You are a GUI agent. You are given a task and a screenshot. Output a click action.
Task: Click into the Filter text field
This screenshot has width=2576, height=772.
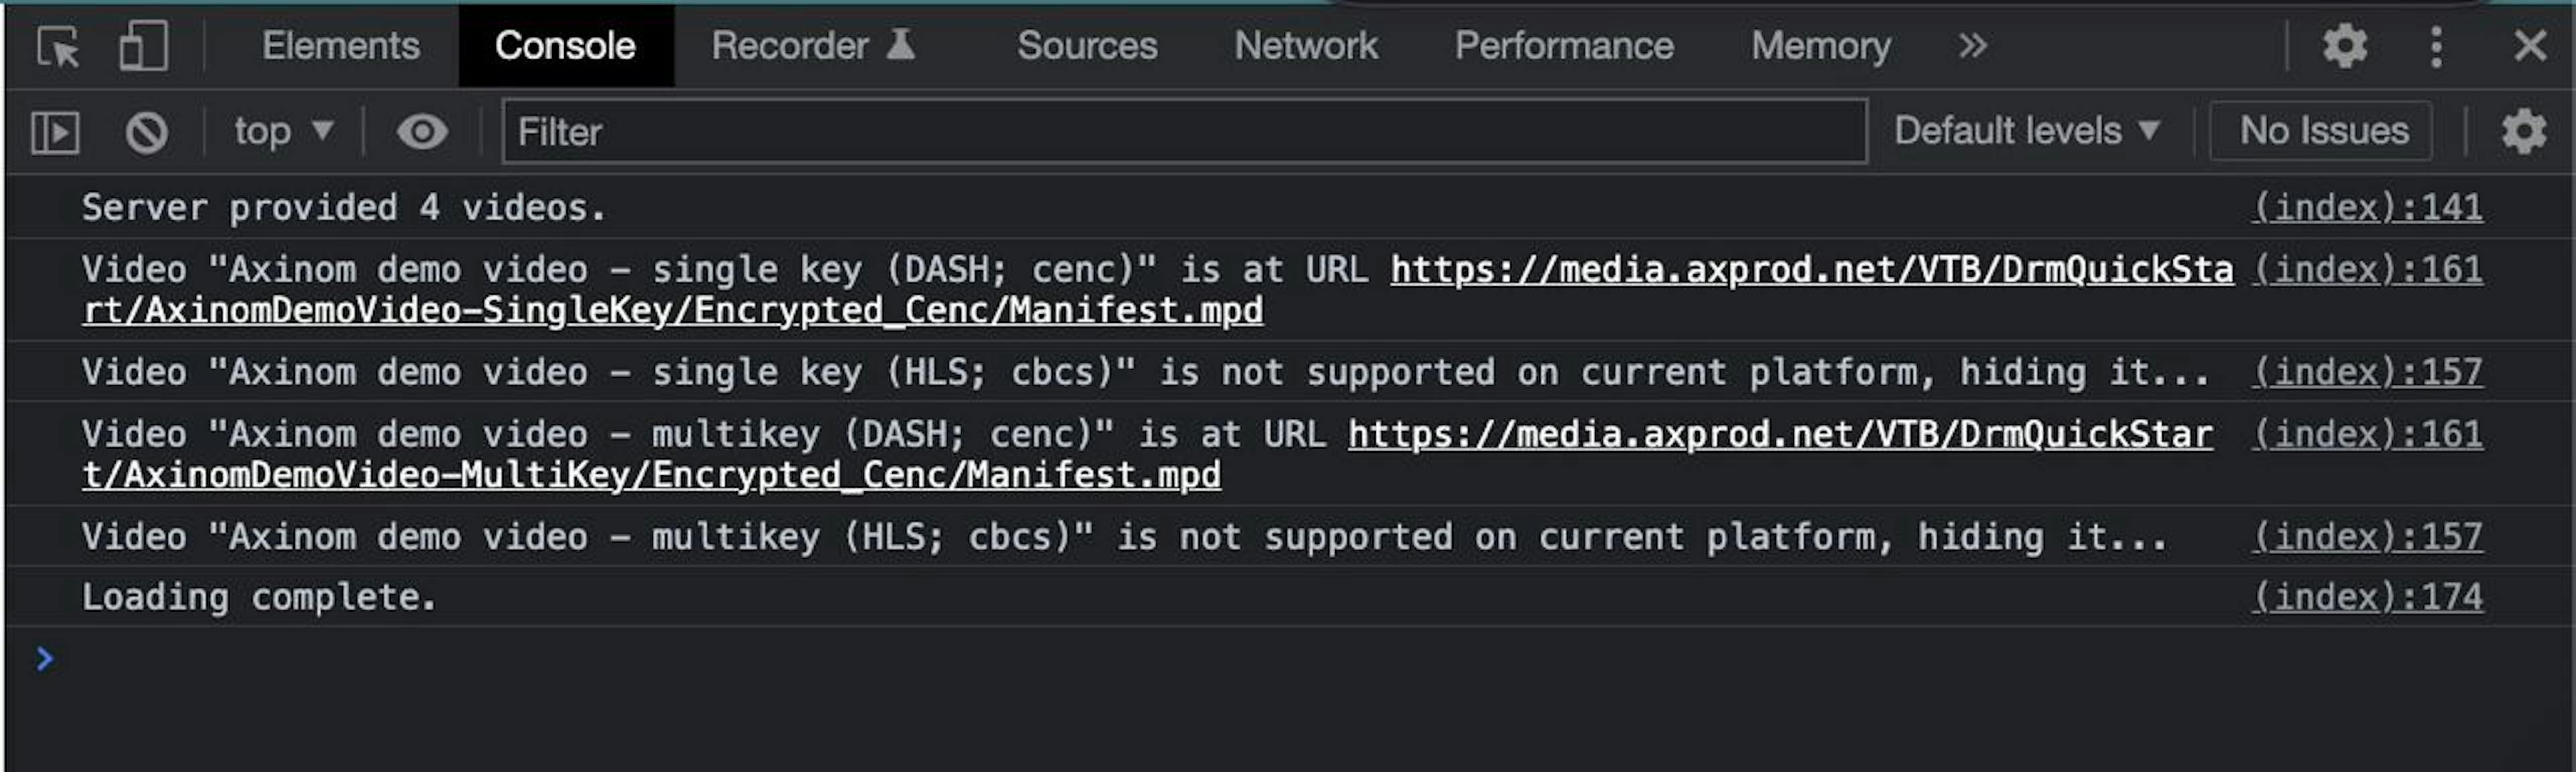coord(1184,132)
